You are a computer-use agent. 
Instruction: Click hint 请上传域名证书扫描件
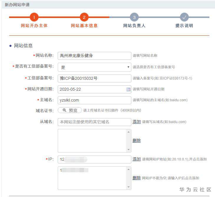[x=112, y=110]
